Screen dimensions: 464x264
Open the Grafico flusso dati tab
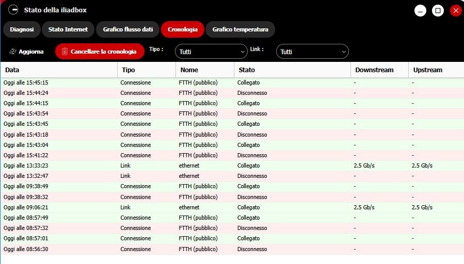pyautogui.click(x=128, y=29)
